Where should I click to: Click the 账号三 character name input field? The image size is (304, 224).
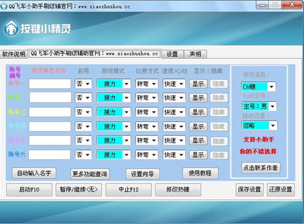point(50,112)
